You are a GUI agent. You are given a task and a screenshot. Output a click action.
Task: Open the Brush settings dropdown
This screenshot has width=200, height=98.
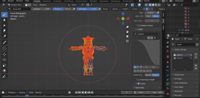[106, 9]
